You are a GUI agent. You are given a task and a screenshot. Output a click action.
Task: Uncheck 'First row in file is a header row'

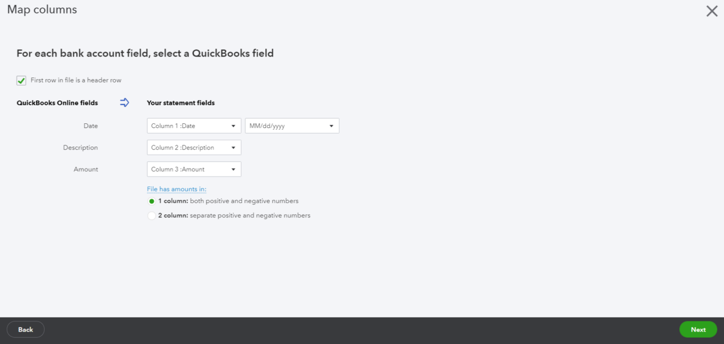point(21,80)
